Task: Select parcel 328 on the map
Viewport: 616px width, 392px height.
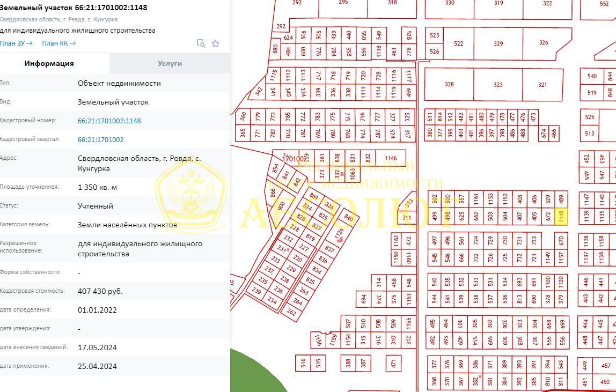Action: pos(449,84)
